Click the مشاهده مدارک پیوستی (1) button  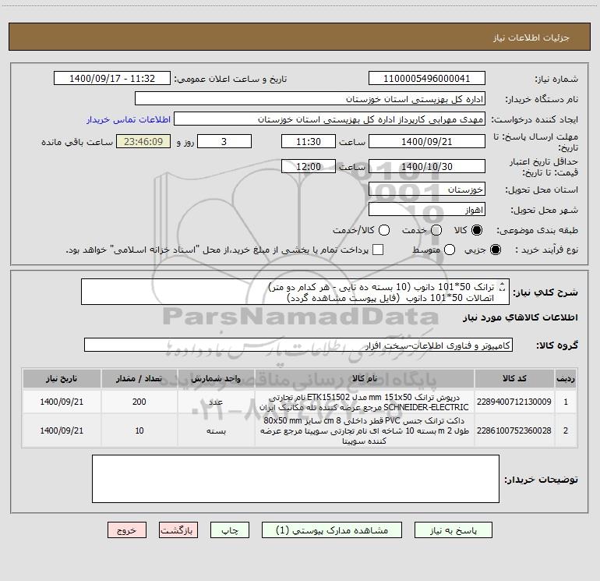click(332, 530)
